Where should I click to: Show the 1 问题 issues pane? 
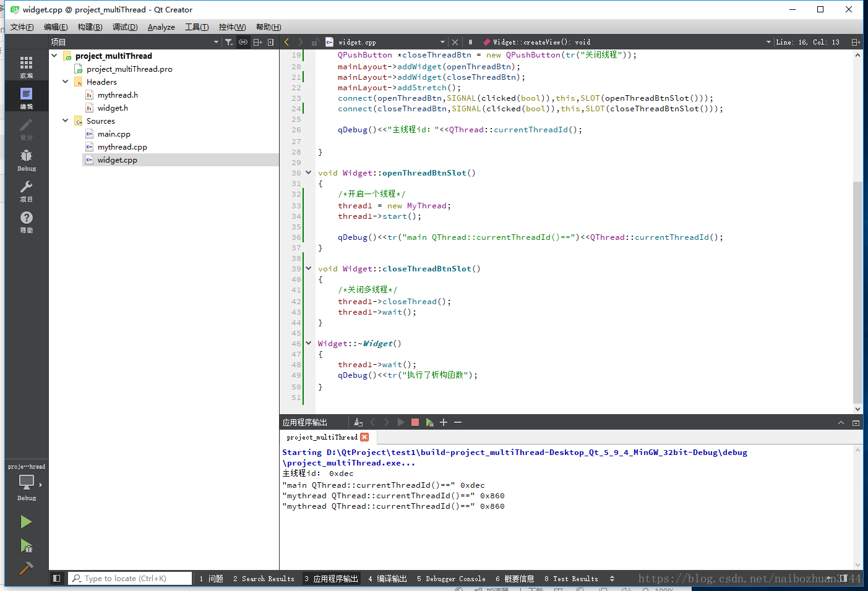(212, 579)
